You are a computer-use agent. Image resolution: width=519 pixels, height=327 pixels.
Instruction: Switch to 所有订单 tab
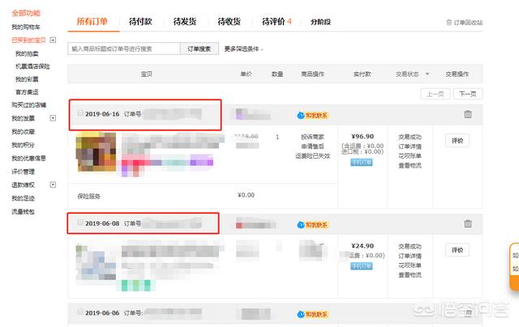coord(92,22)
